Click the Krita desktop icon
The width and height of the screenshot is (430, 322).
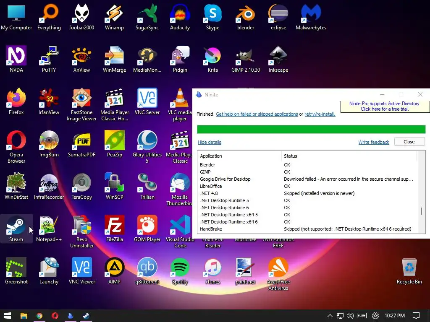point(212,60)
